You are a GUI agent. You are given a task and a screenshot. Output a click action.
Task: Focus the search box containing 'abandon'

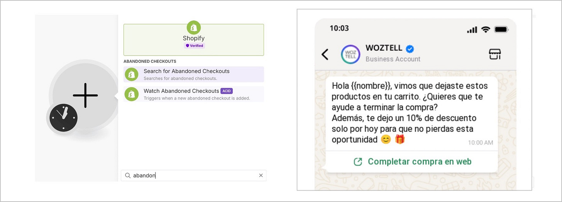[194, 175]
